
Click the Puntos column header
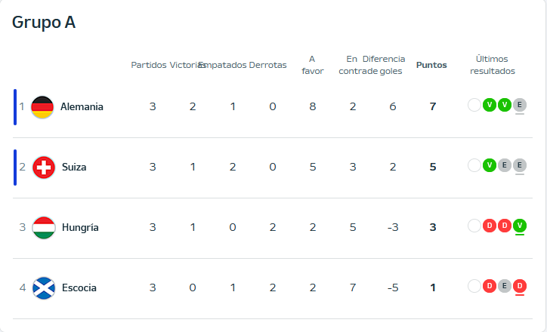(431, 65)
